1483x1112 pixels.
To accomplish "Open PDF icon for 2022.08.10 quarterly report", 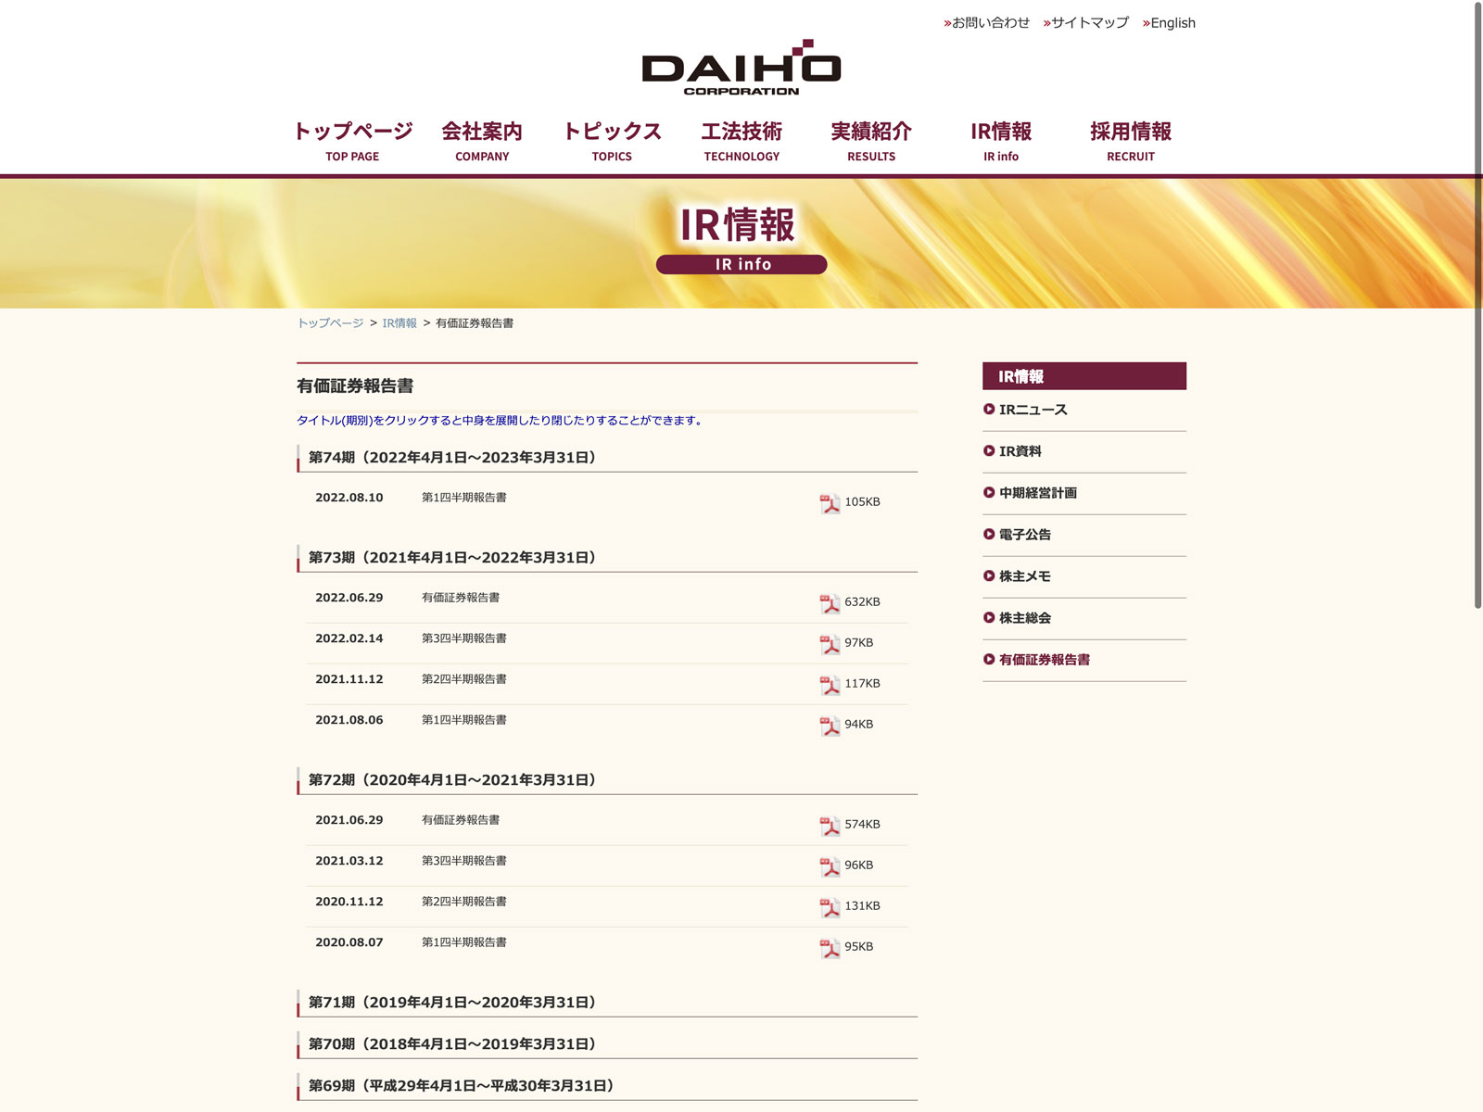I will 830,503.
